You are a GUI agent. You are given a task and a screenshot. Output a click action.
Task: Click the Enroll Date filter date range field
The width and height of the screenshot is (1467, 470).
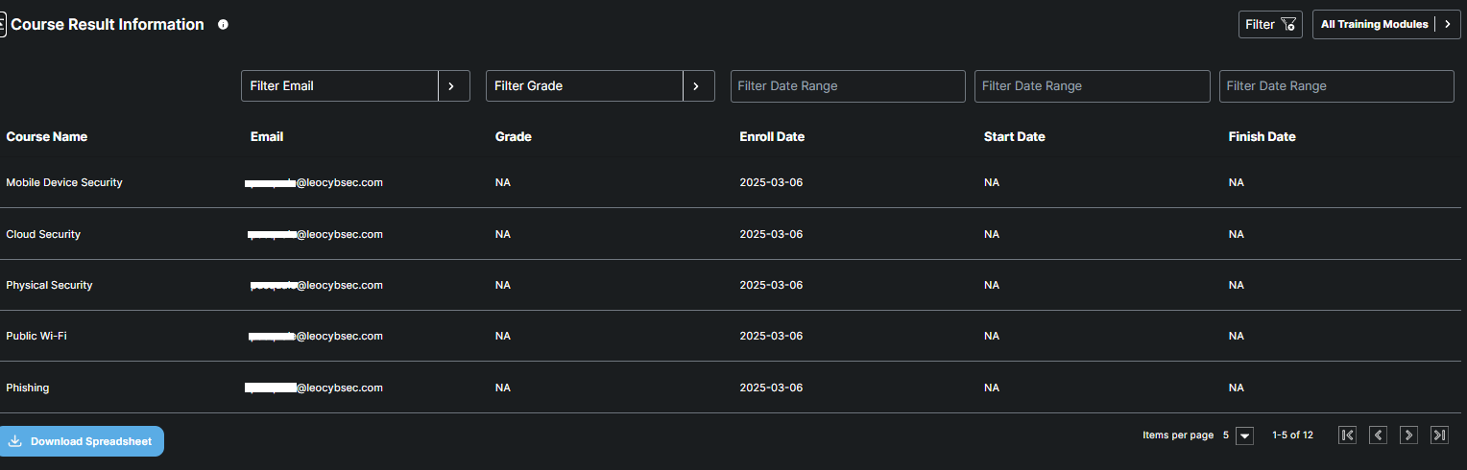(x=848, y=86)
